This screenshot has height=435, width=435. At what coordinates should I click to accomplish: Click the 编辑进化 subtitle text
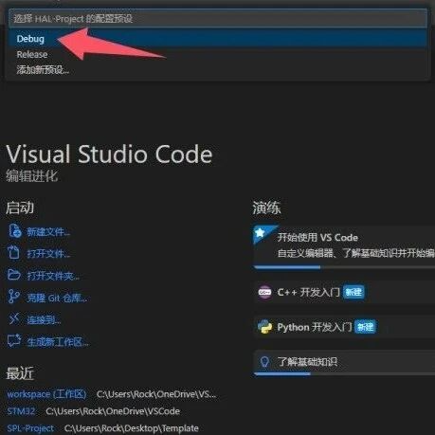pos(32,176)
